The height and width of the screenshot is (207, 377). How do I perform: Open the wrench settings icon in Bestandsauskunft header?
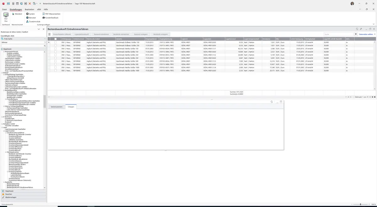[361, 29]
